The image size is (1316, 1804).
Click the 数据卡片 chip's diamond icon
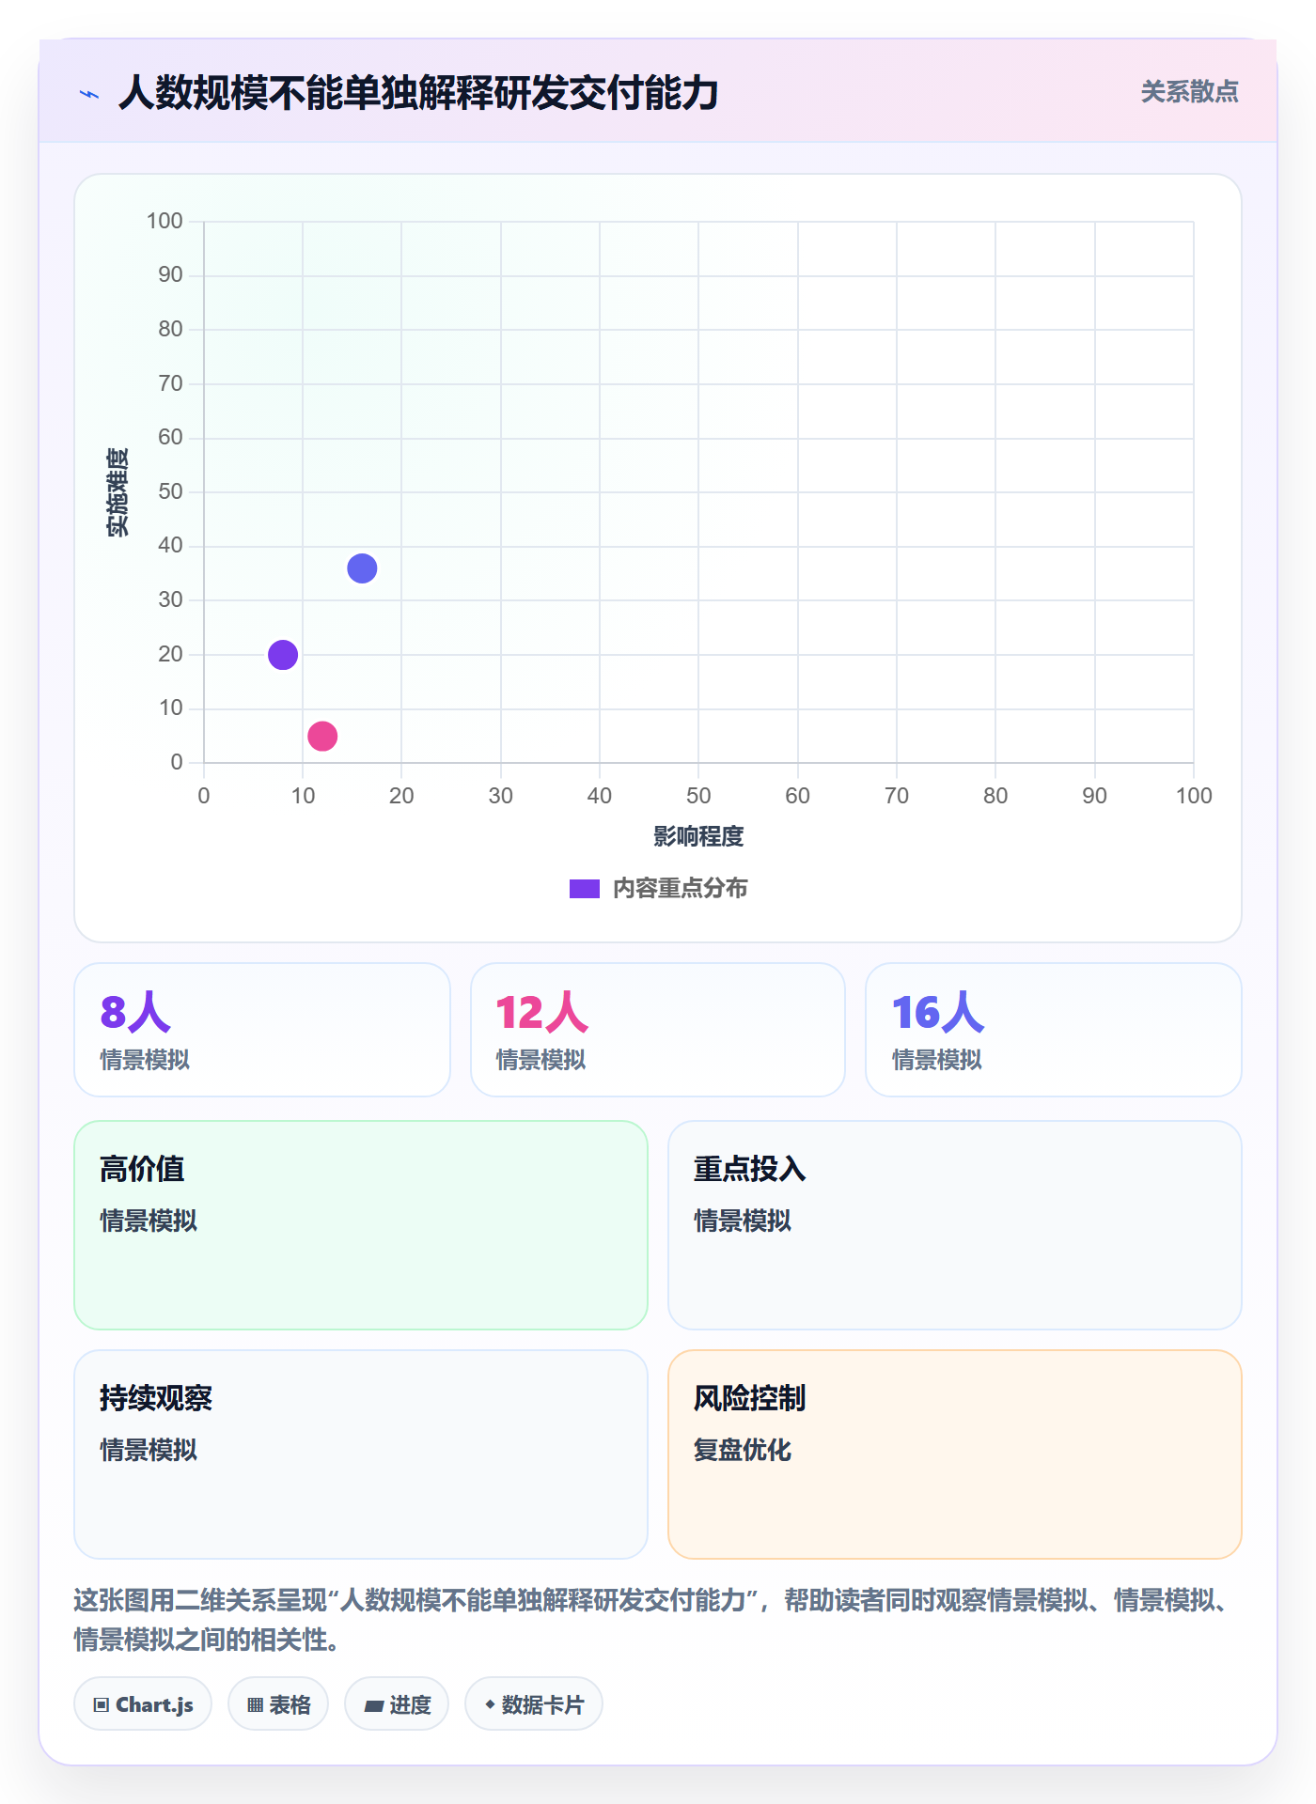490,1704
